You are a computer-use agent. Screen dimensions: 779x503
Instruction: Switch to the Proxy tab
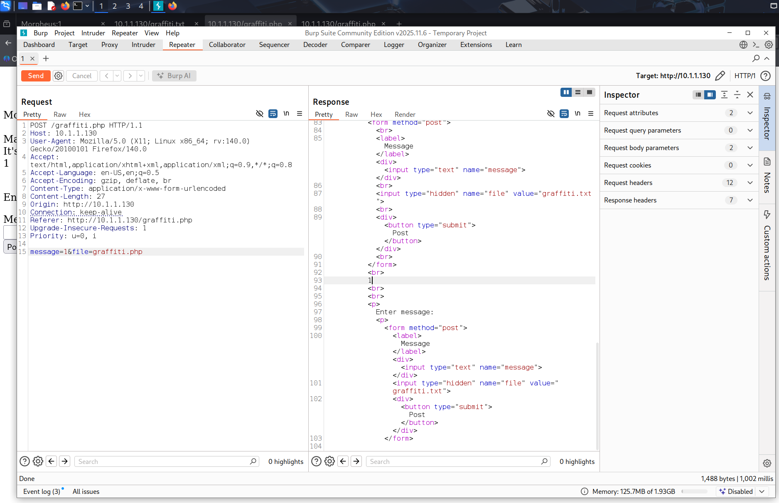click(x=109, y=45)
